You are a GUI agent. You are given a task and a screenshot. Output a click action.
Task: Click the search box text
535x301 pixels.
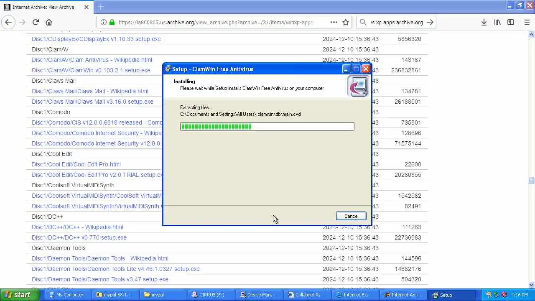click(x=397, y=22)
